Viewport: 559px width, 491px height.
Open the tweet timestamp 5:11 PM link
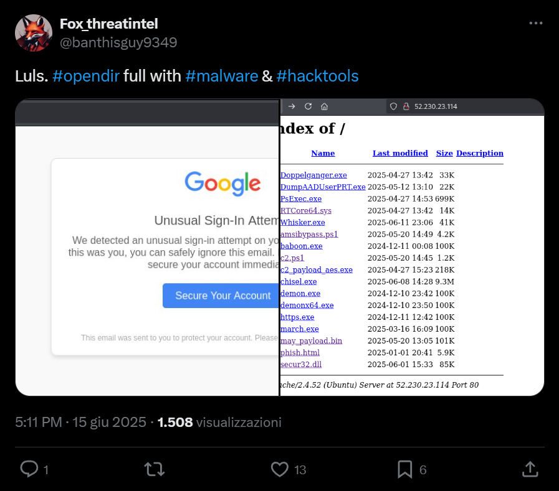click(x=39, y=422)
